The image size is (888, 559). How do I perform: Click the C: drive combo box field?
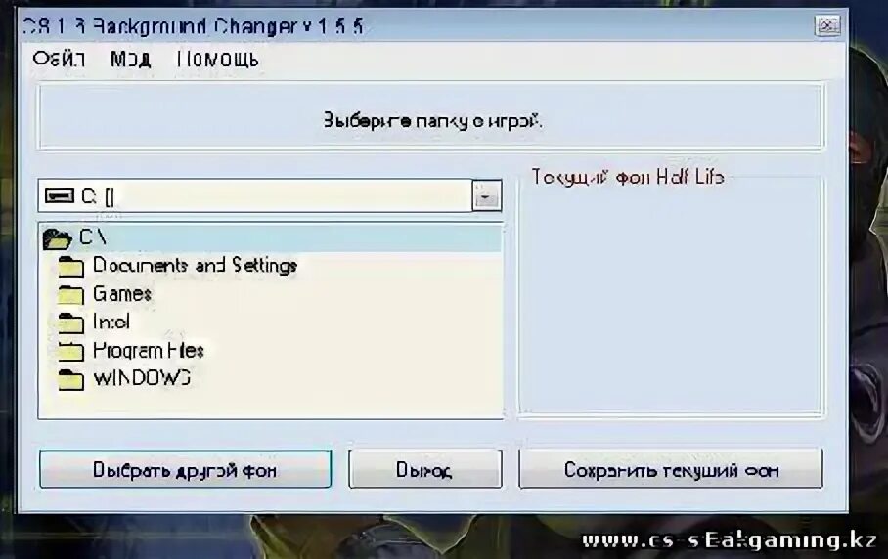[x=270, y=195]
